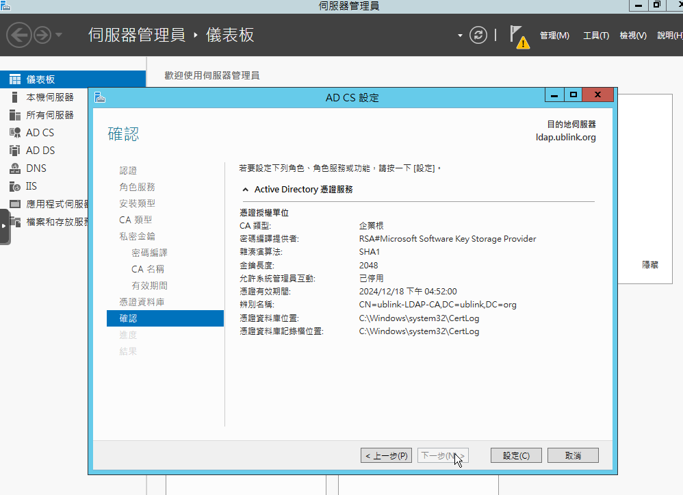Open the dropdown arrow left of refresh
This screenshot has height=495, width=683.
460,36
